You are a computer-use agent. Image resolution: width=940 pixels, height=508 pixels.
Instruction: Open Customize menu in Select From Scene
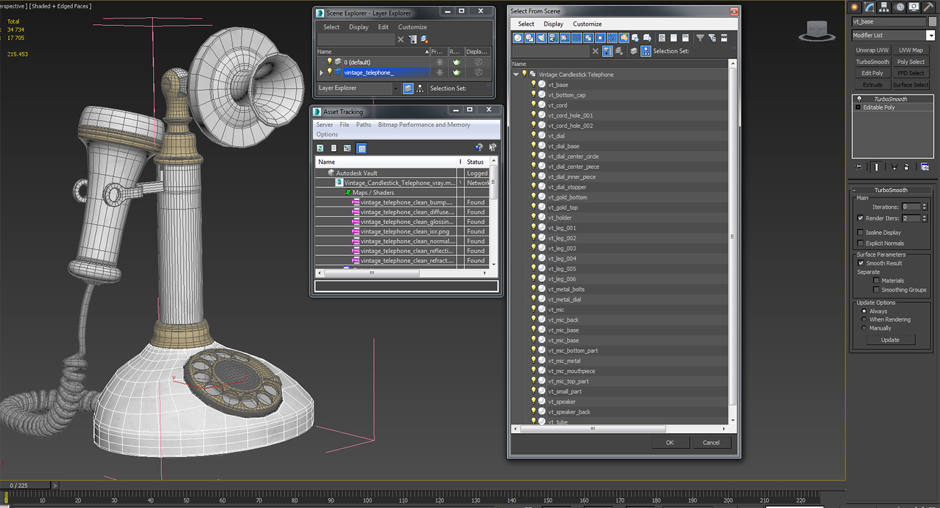pos(587,24)
